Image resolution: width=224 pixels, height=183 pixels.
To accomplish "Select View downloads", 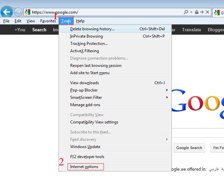I will [x=115, y=83].
